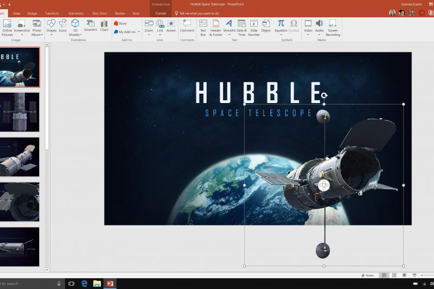Viewport: 434px width, 289px height.
Task: Add an Action to object
Action: click(x=171, y=26)
